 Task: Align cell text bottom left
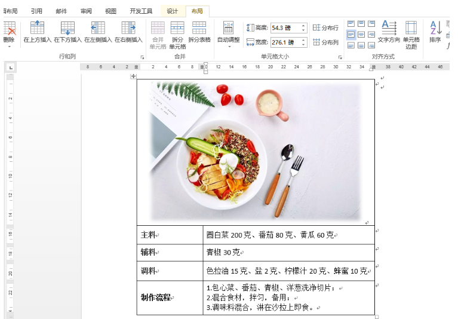351,45
